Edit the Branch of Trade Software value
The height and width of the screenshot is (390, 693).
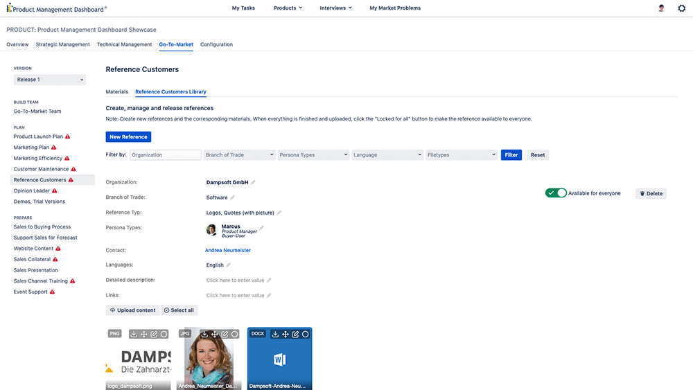pos(232,197)
